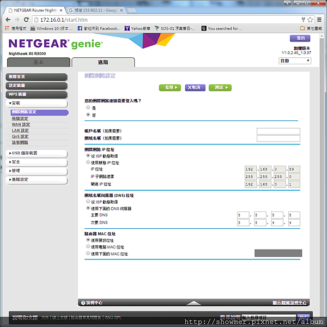
Task: Select the Internet Setup sidebar item
Action: click(39, 112)
